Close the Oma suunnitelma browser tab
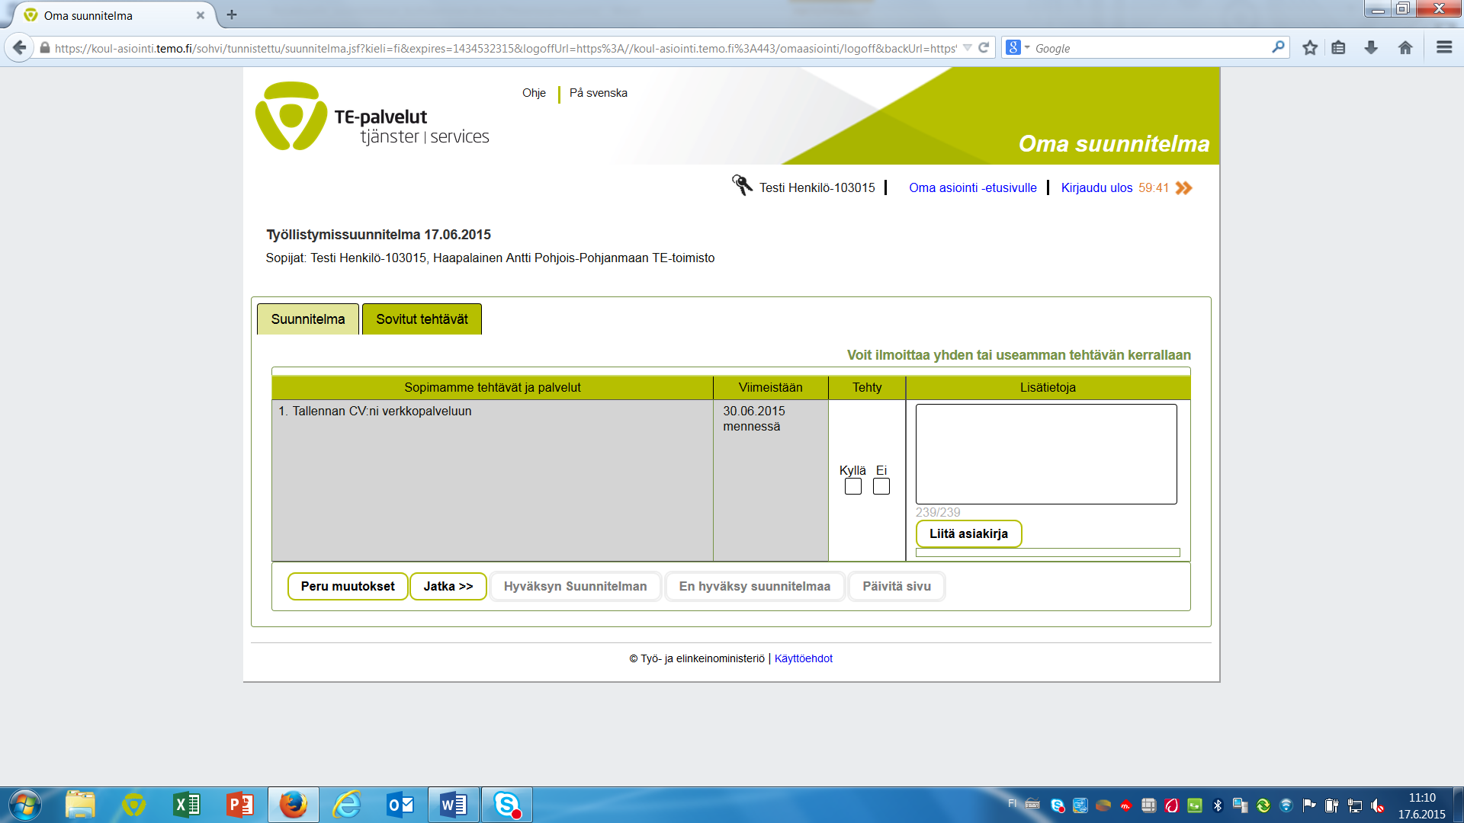Image resolution: width=1464 pixels, height=823 pixels. pos(201,15)
